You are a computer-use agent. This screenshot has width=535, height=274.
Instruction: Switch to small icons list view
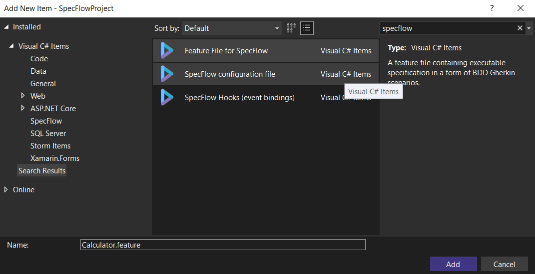tap(307, 28)
